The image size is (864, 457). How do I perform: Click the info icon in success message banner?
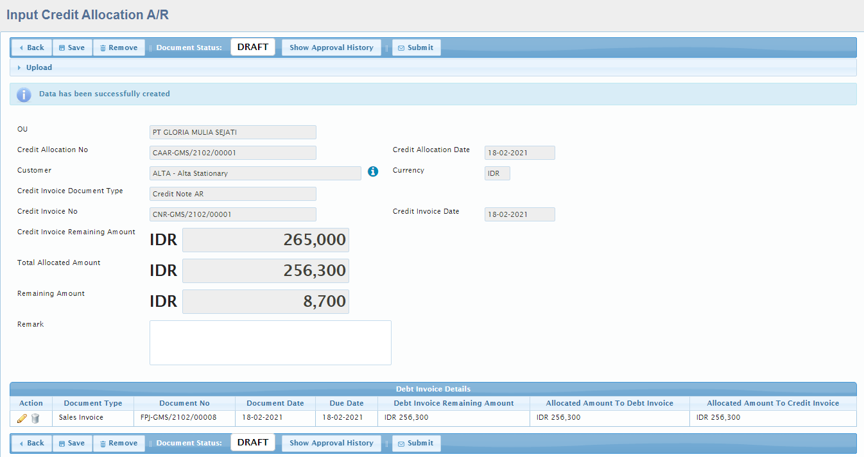coord(24,94)
